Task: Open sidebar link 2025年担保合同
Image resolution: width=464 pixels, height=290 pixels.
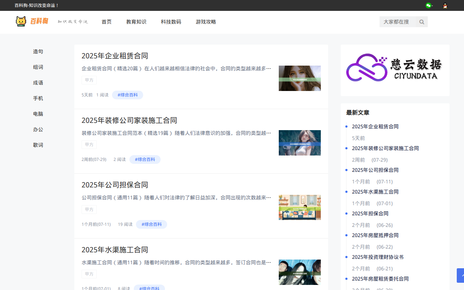Action: [370, 214]
